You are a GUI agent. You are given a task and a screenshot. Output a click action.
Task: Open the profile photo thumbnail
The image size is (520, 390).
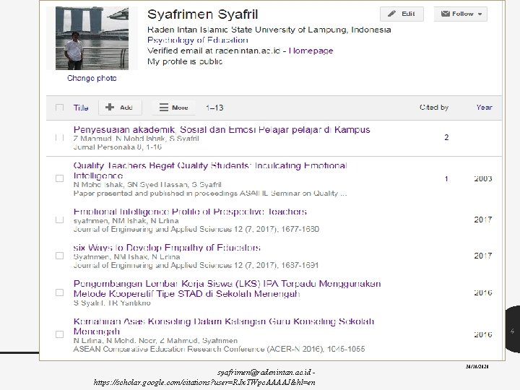point(92,38)
